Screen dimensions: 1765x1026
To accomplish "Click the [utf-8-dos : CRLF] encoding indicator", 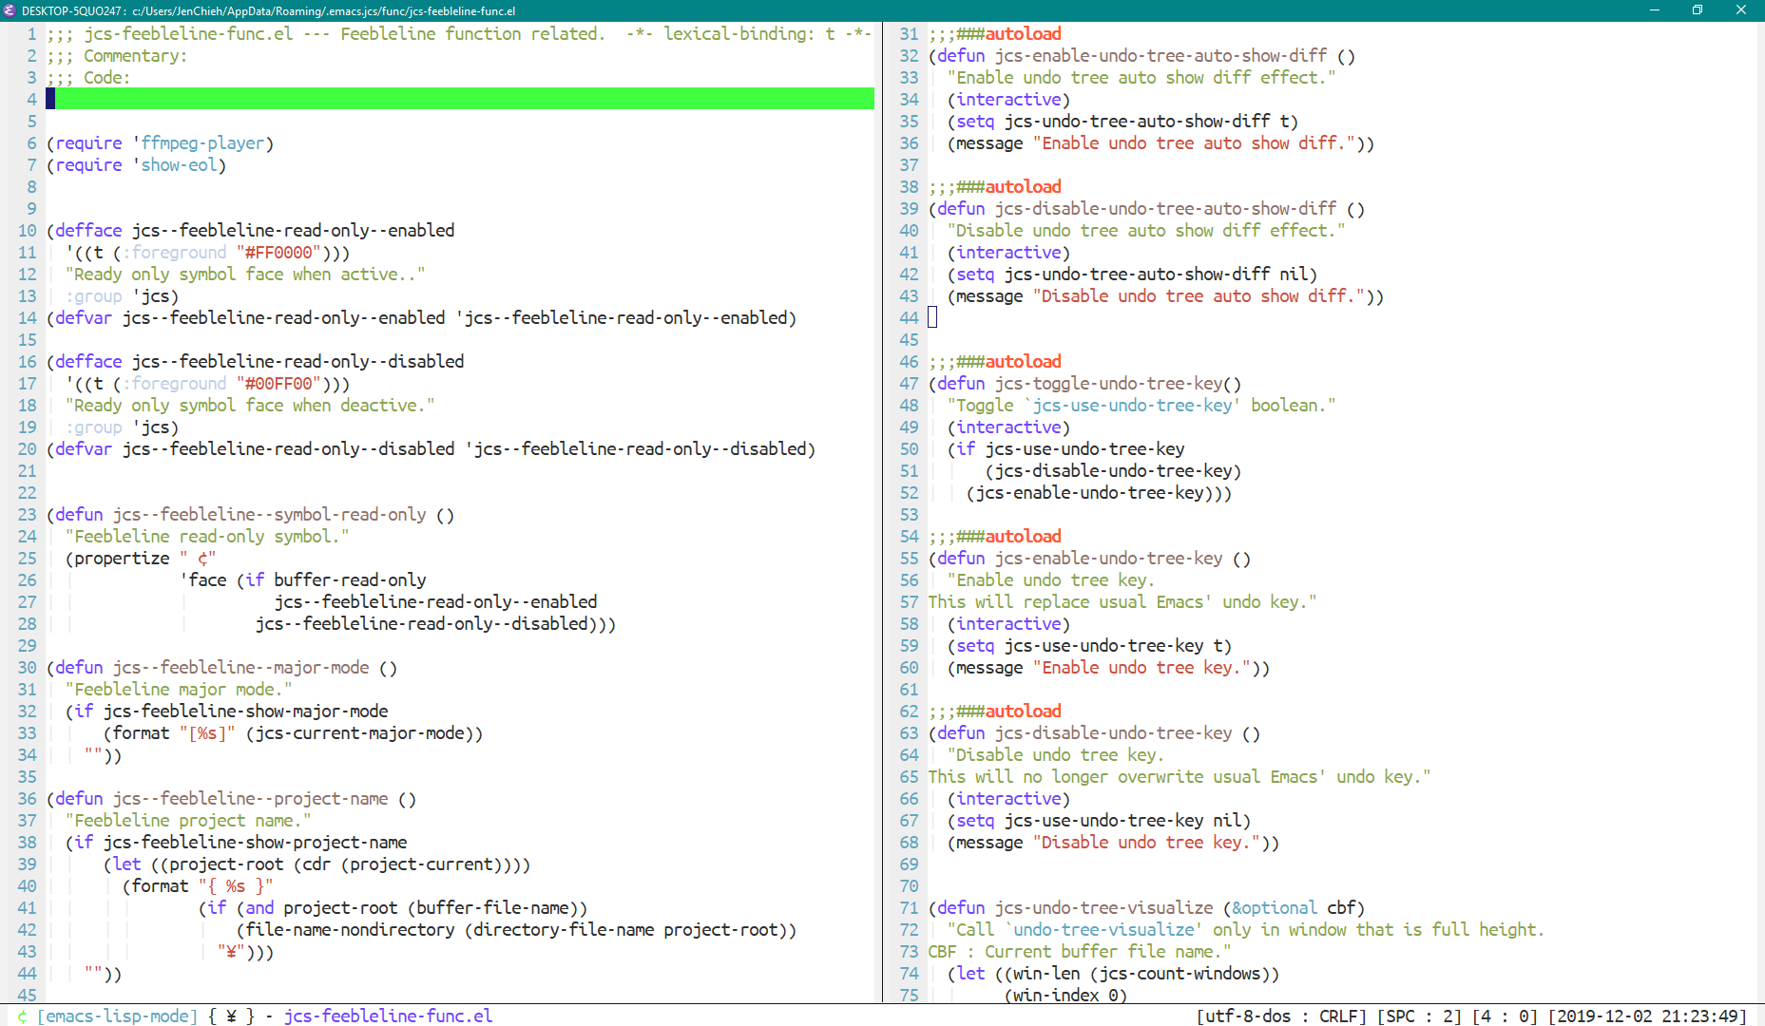I will 1280,1016.
